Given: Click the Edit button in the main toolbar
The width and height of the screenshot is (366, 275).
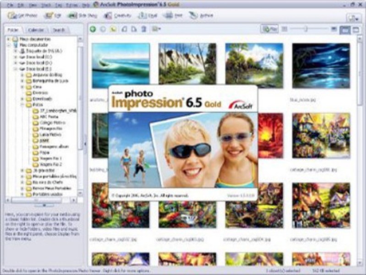Looking at the screenshot, I should (53, 16).
